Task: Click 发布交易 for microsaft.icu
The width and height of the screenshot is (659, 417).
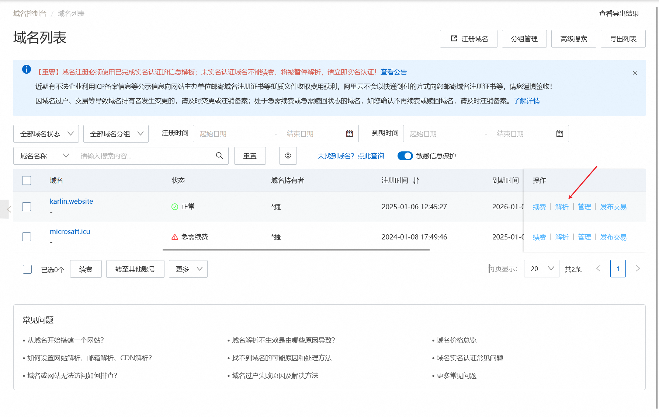Action: pyautogui.click(x=614, y=237)
